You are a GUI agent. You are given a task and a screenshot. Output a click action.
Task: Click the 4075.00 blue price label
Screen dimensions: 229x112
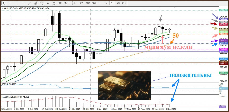pos(223,43)
